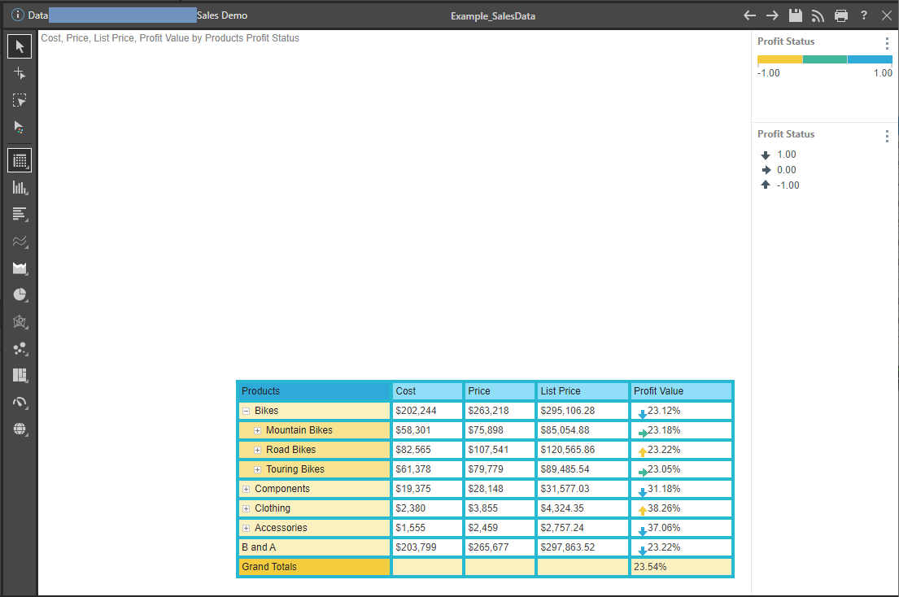Select the pointer arrow tool
This screenshot has width=899, height=597.
tap(20, 46)
